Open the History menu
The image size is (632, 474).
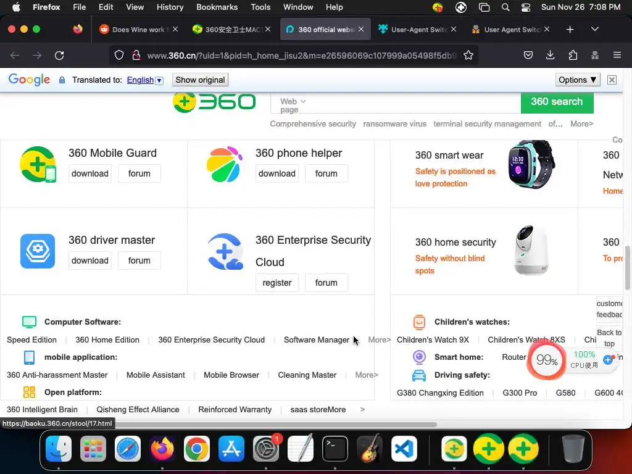pos(170,7)
